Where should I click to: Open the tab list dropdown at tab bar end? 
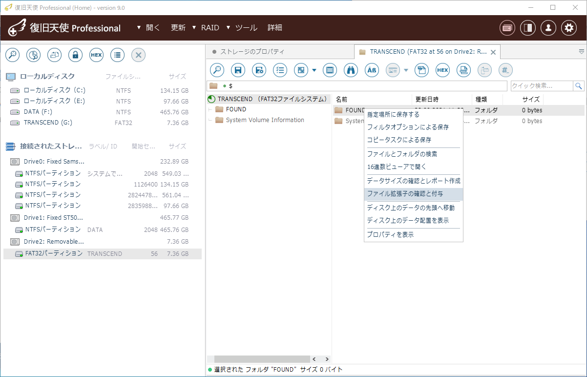click(x=582, y=51)
